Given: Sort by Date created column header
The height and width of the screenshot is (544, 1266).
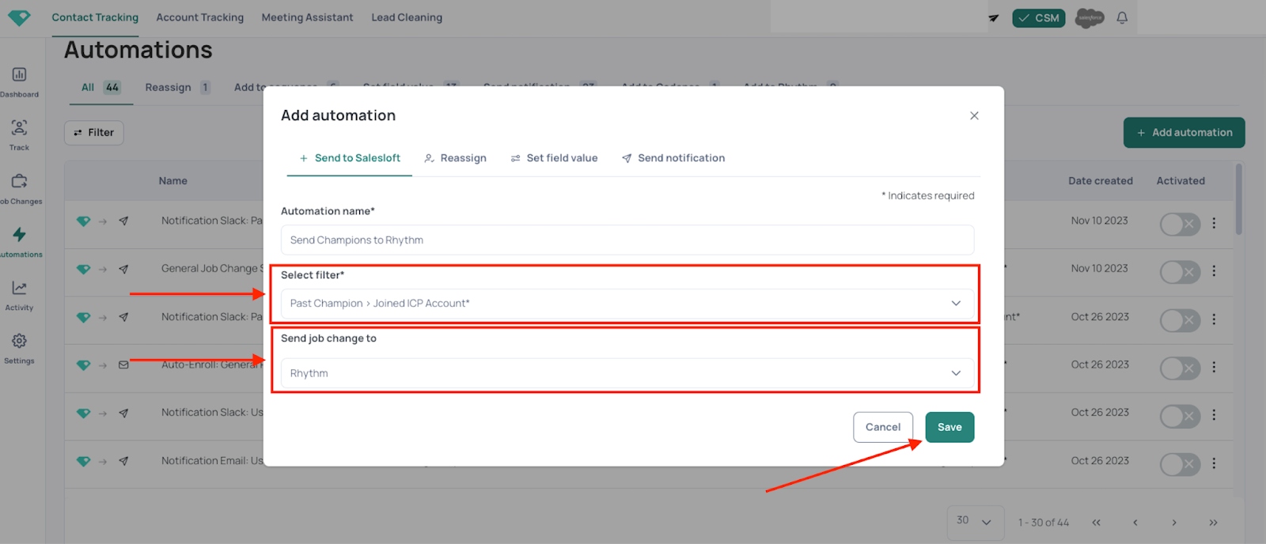Looking at the screenshot, I should click(1101, 181).
